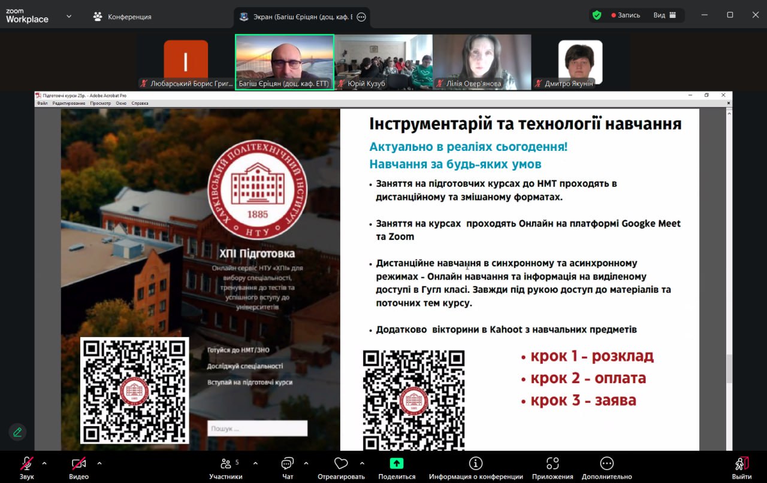
Task: Click the Zoom Workplace logo
Action: coord(27,16)
